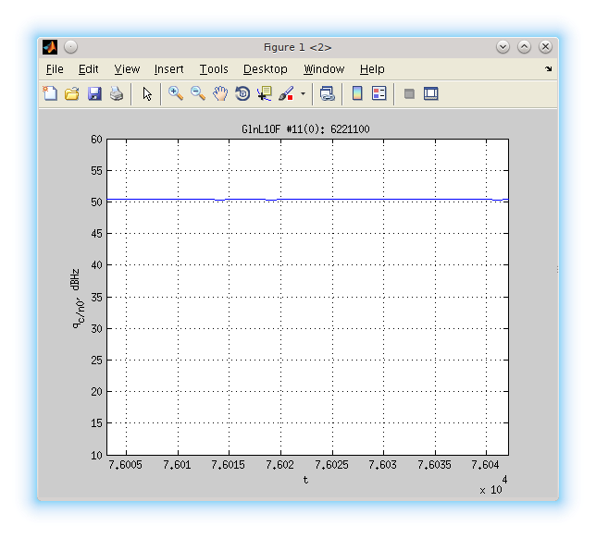Enable the Rotate 3D tool

pyautogui.click(x=242, y=93)
